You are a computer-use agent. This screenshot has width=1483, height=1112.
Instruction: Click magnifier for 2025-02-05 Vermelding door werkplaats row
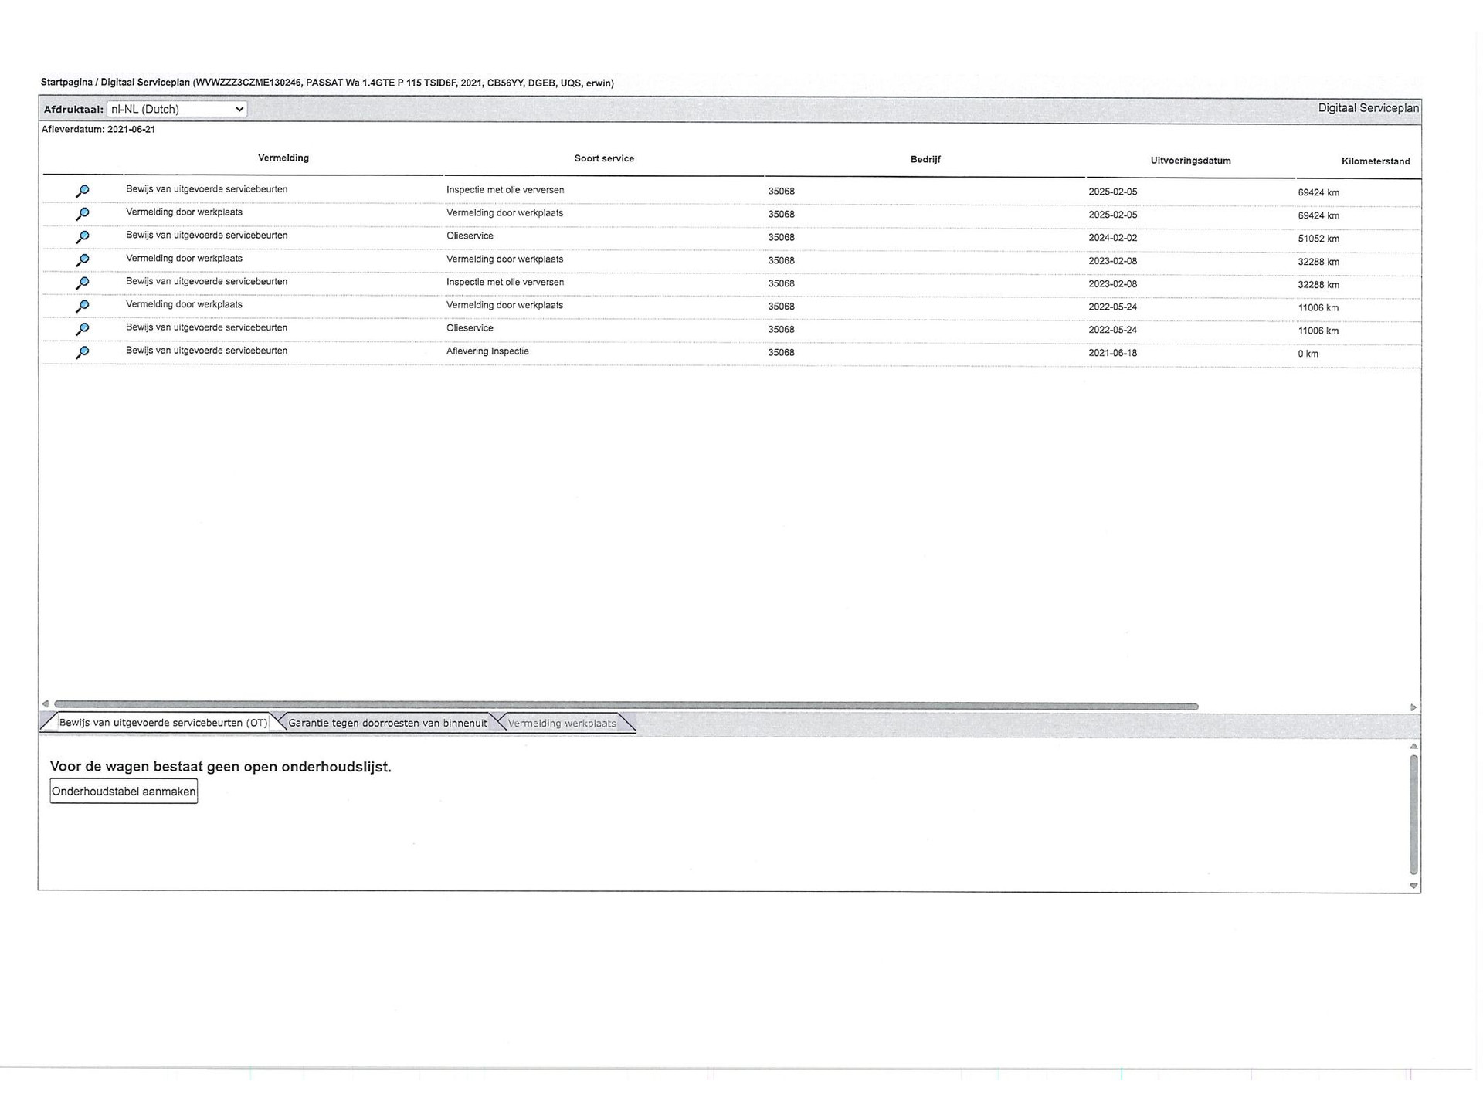[83, 214]
